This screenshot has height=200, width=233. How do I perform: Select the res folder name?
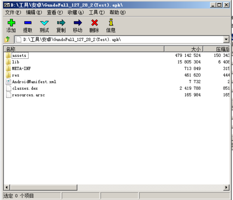point(16,75)
